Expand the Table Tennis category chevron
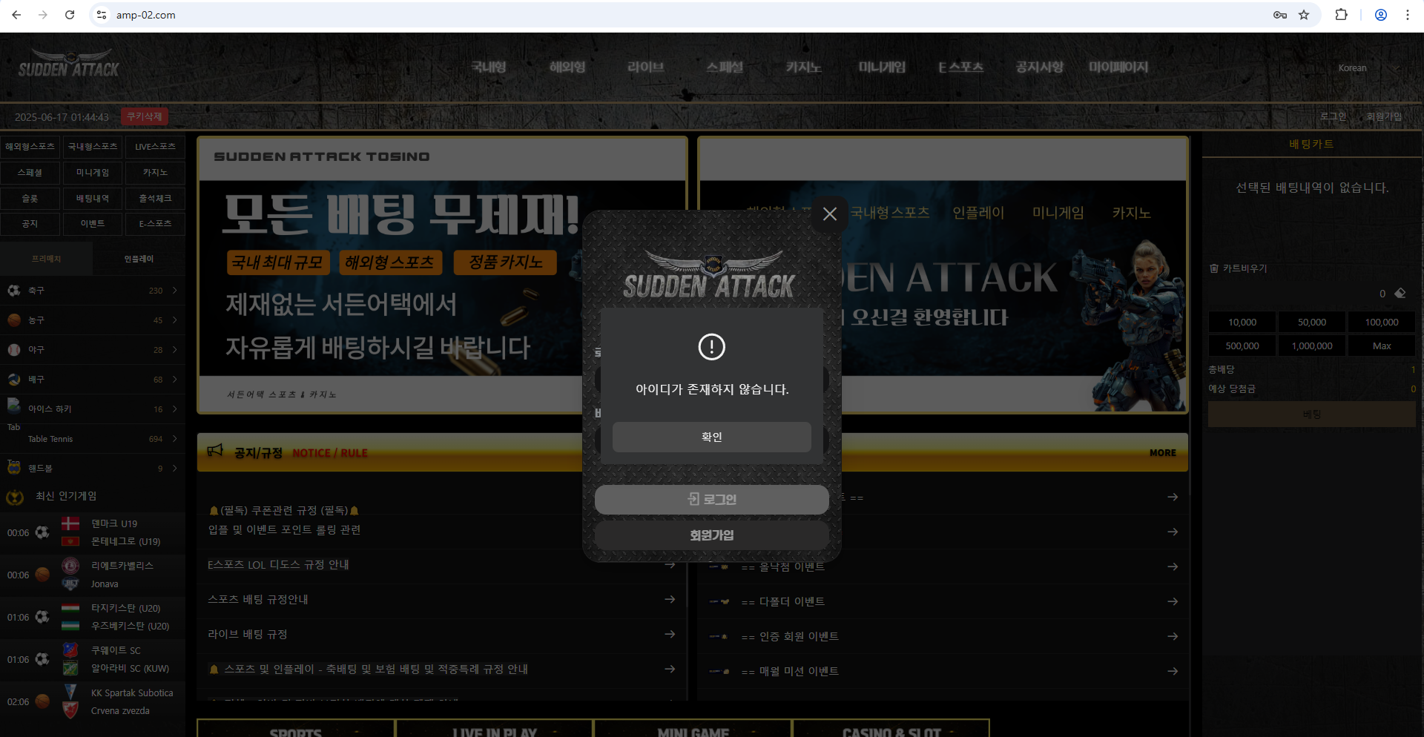This screenshot has width=1424, height=737. tap(175, 439)
